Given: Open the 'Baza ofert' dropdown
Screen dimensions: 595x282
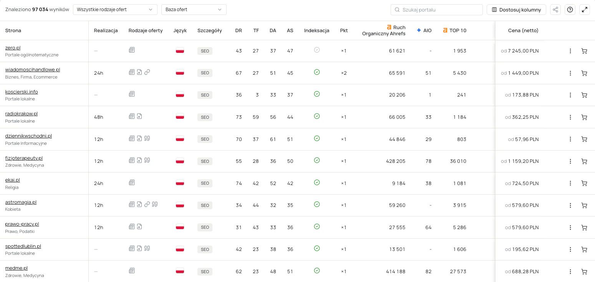Looking at the screenshot, I should 194,10.
